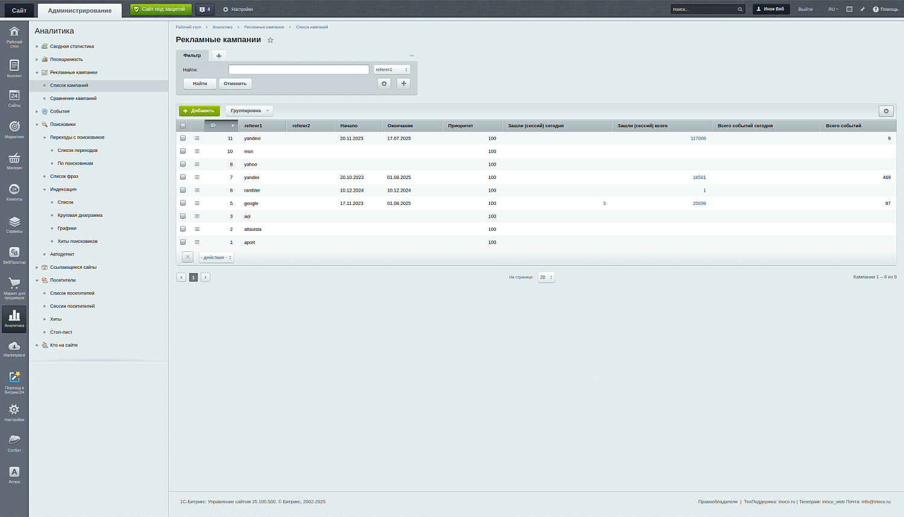904x517 pixels.
Task: Go to Рабочий стол home icon
Action: [x=14, y=35]
